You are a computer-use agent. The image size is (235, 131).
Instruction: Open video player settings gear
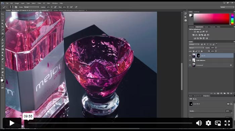[208, 123]
